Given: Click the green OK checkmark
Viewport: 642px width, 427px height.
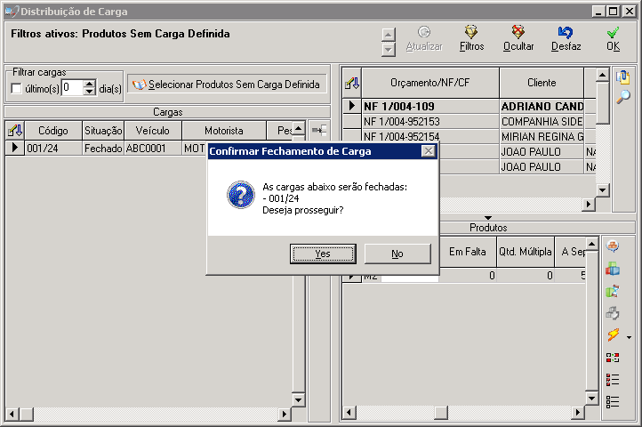Looking at the screenshot, I should pyautogui.click(x=613, y=39).
